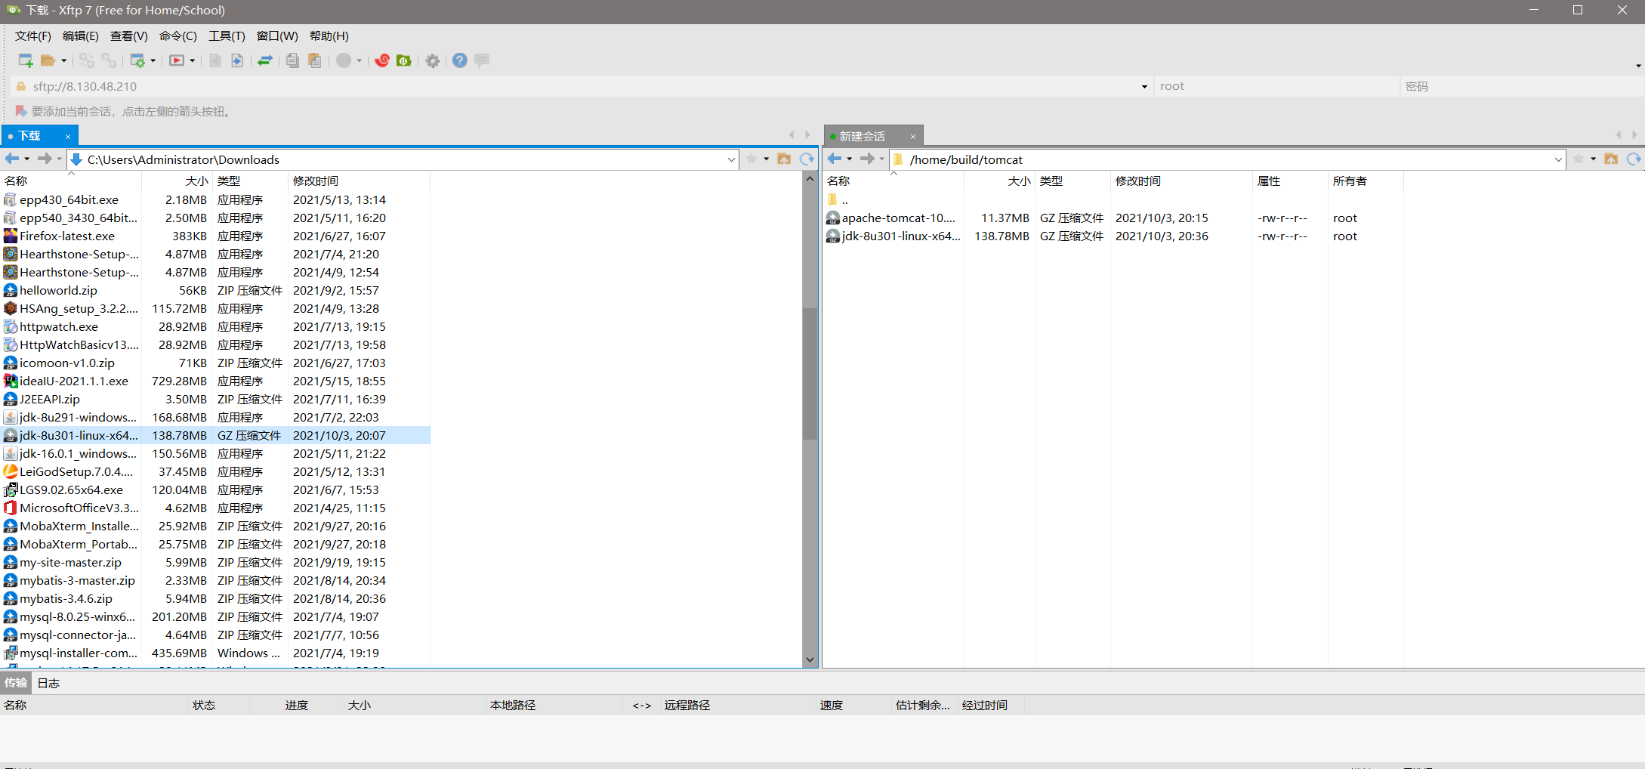Click the local pane favorites star

tap(752, 159)
